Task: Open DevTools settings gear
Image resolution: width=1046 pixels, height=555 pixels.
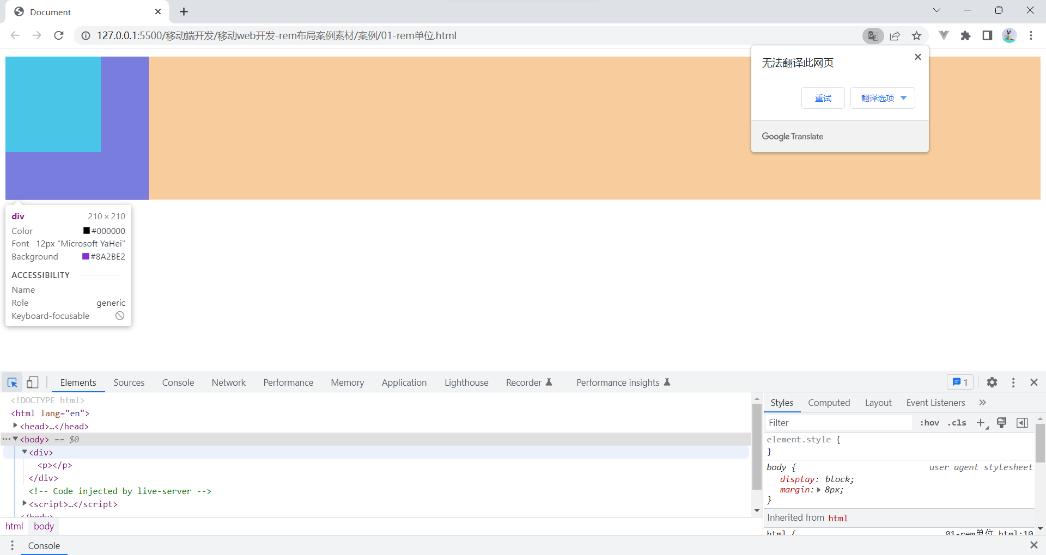Action: coord(992,383)
